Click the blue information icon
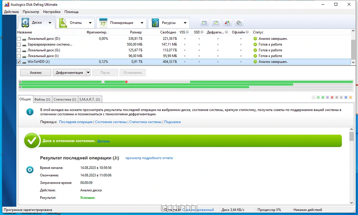This screenshot has height=215, width=358. (x=30, y=112)
